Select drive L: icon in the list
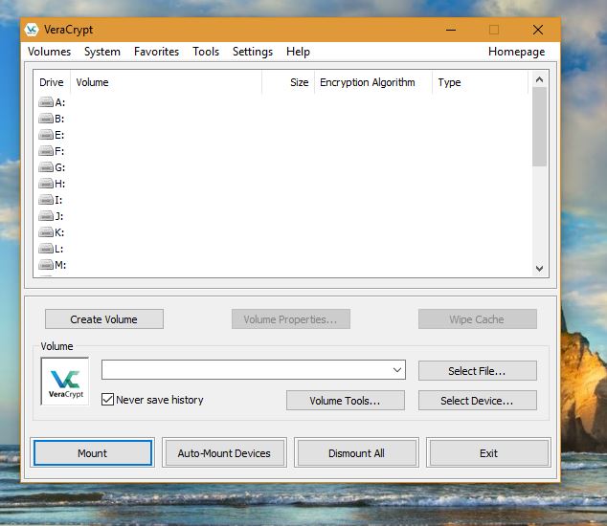Viewport: 607px width, 526px height. [x=46, y=249]
